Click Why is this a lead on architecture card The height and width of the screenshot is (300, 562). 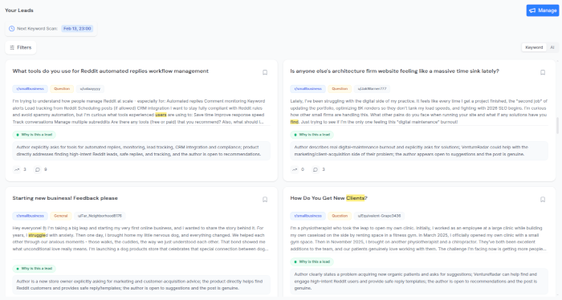[312, 135]
